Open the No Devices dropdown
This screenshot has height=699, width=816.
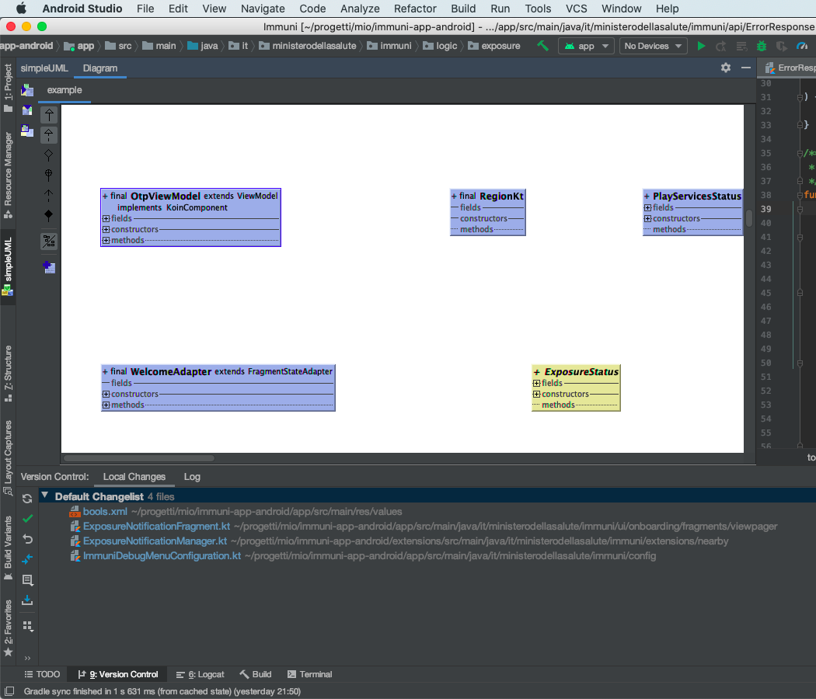click(x=653, y=46)
